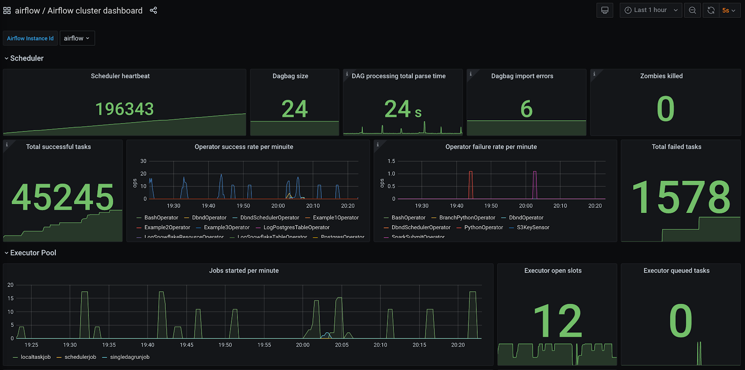Click Airflow cluster dashboard breadcrumb title
This screenshot has width=745, height=370.
(x=95, y=10)
